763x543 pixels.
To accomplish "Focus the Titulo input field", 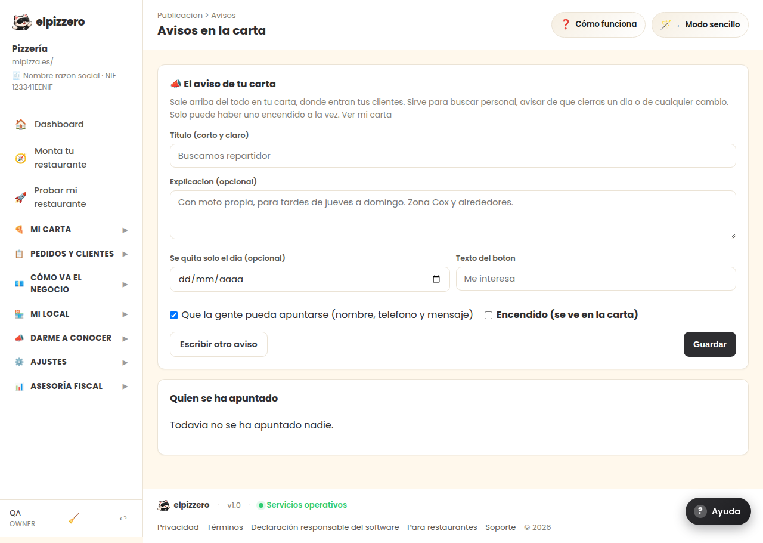I will 452,156.
